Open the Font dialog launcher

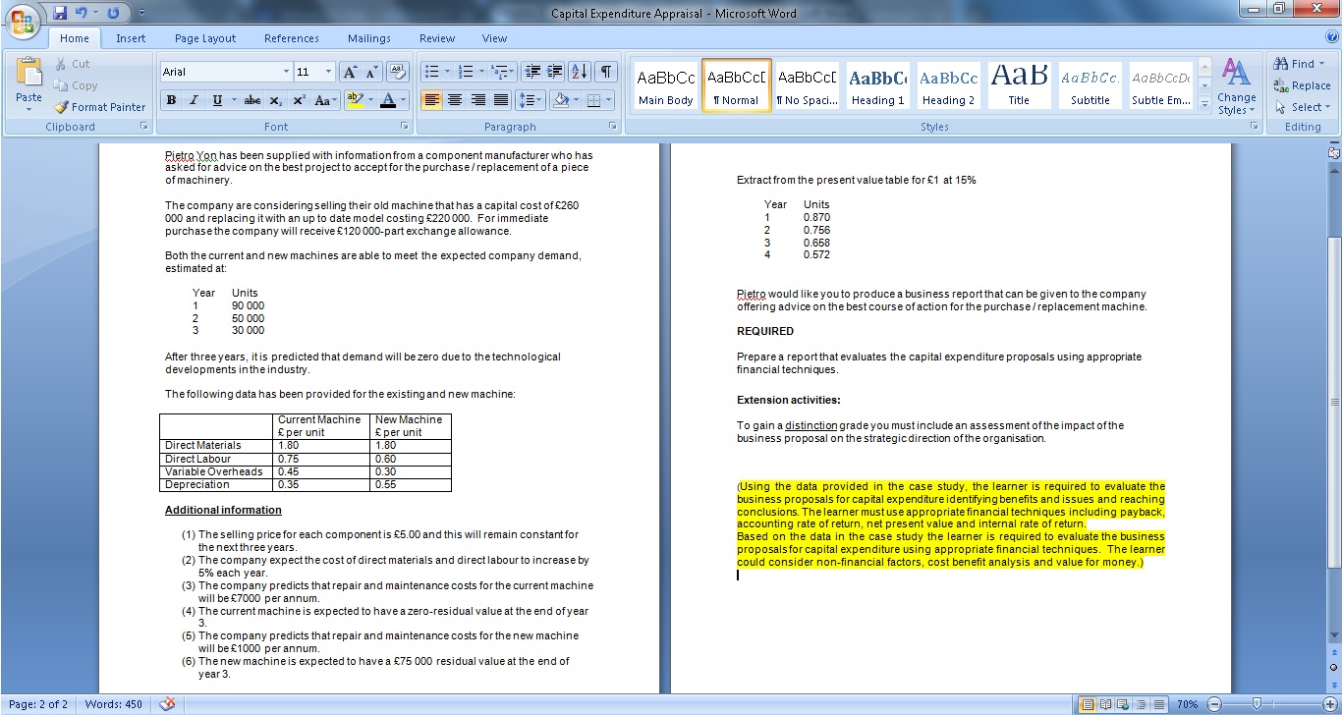[404, 127]
